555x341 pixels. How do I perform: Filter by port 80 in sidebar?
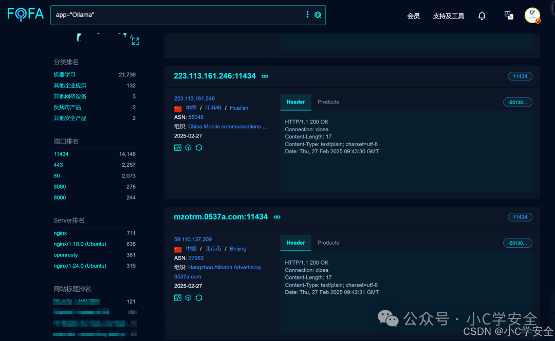click(57, 176)
